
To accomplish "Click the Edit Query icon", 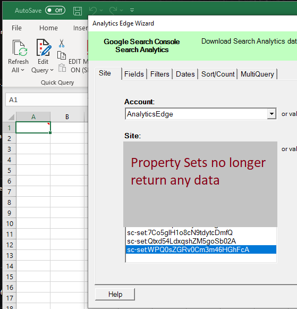I will [x=44, y=47].
